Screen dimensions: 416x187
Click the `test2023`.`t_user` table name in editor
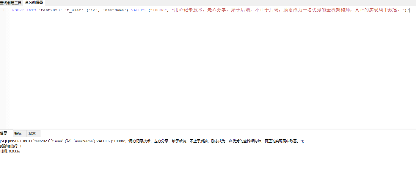point(61,10)
